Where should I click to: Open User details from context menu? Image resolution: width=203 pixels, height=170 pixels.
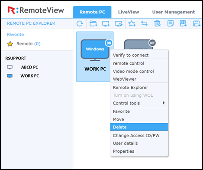[x=139, y=143]
